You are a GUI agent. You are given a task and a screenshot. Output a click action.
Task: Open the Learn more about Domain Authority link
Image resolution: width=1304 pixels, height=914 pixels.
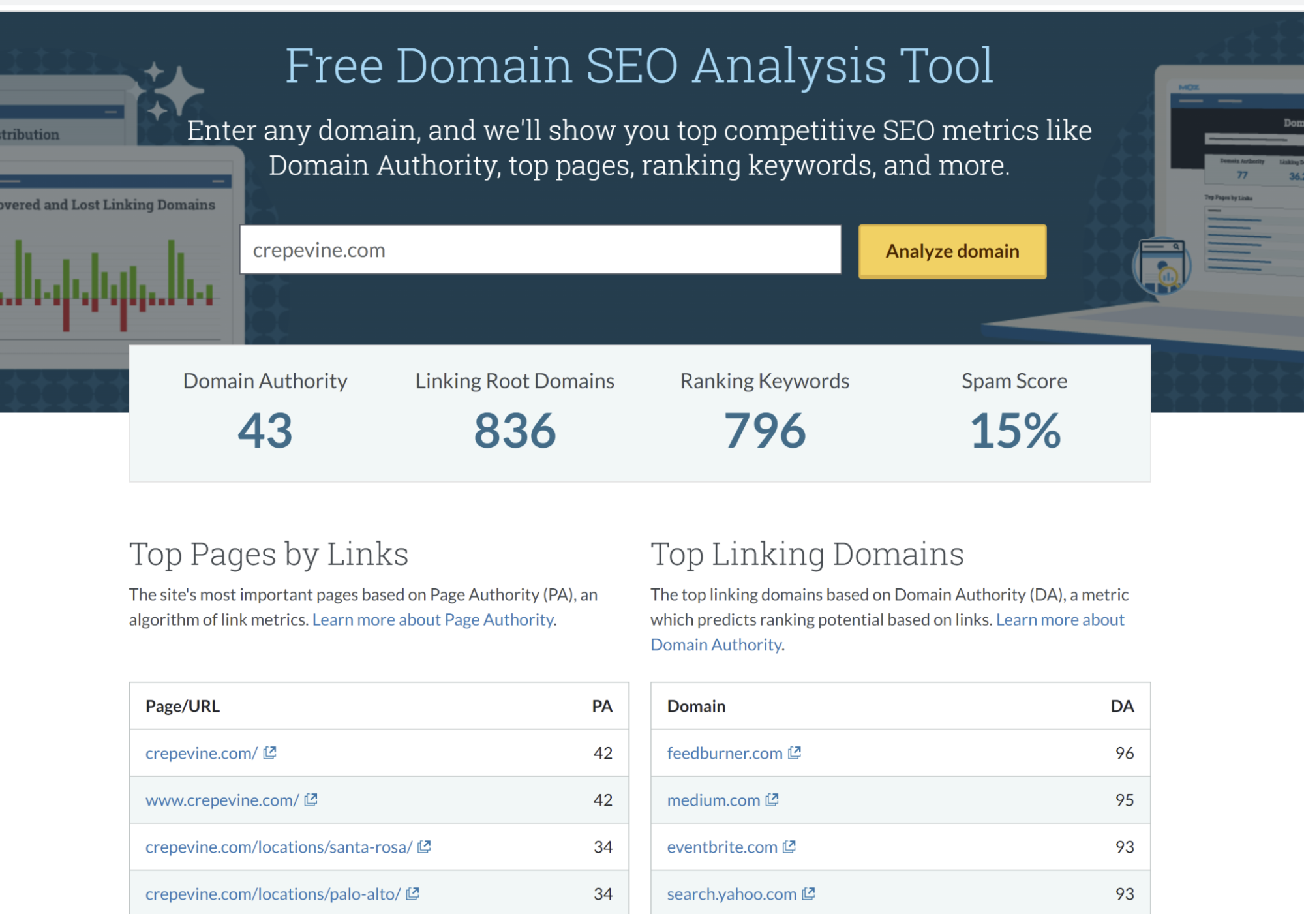click(x=1059, y=620)
